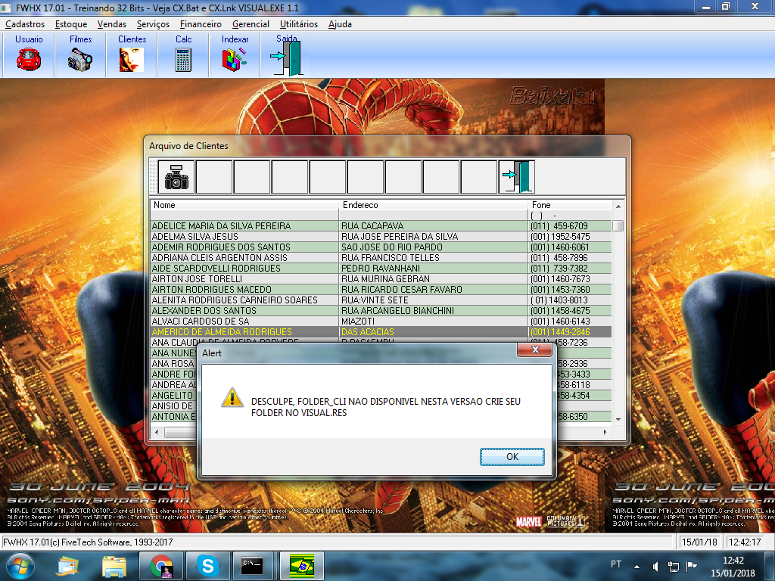Click the PT language indicator
This screenshot has width=775, height=581.
coord(616,564)
